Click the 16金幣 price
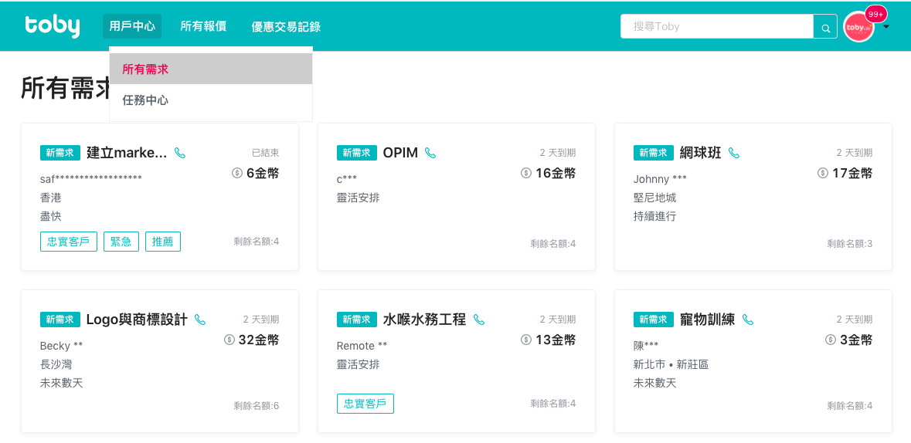Viewport: 911px width, 443px height. pyautogui.click(x=556, y=173)
